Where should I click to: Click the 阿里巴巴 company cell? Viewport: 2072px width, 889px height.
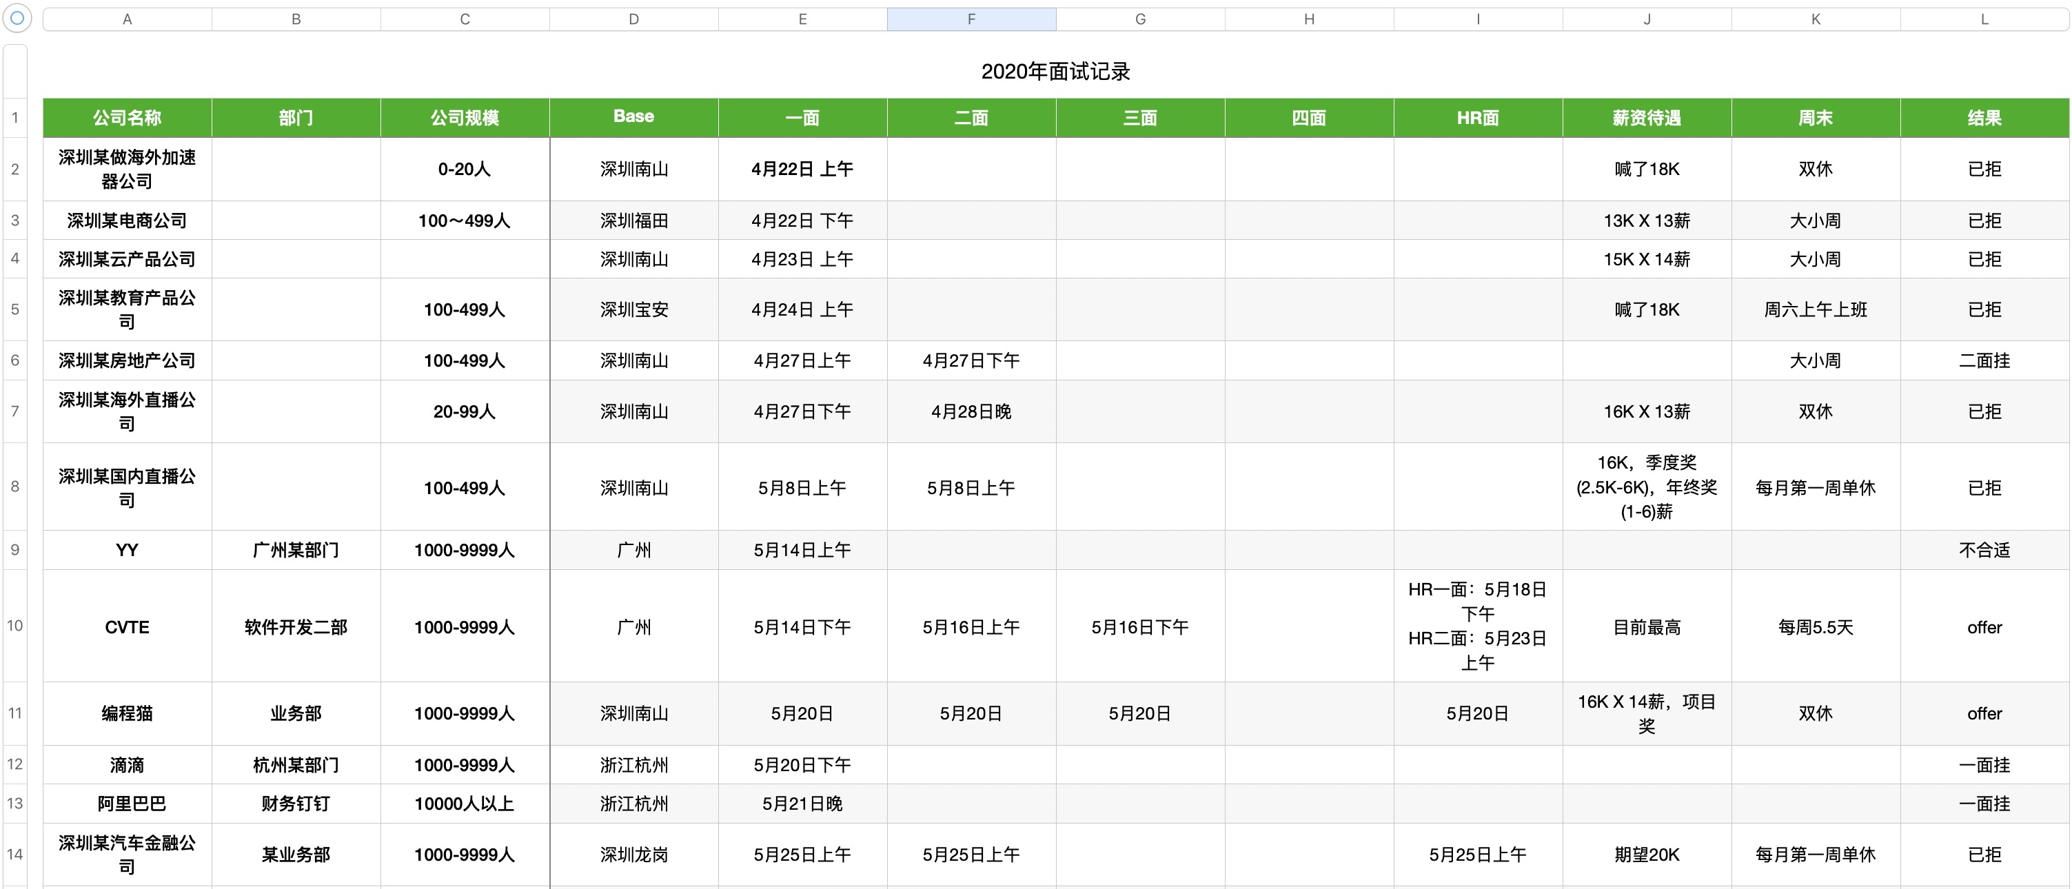pyautogui.click(x=127, y=803)
